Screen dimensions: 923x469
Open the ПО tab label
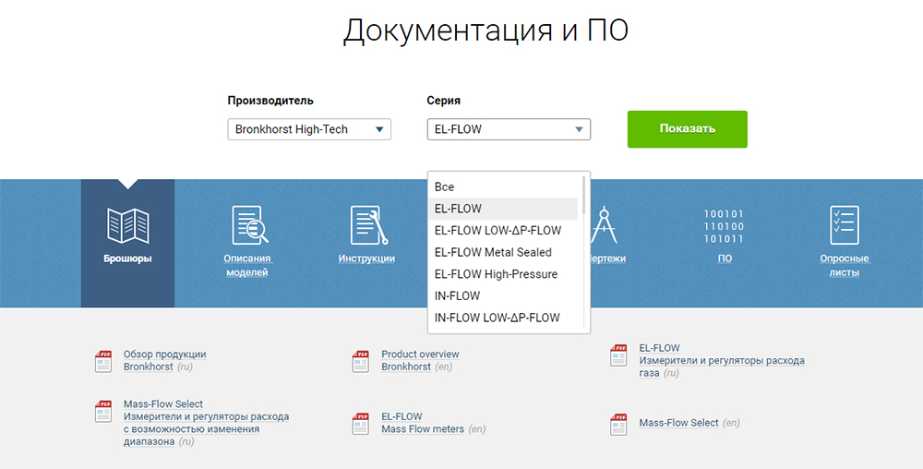click(x=725, y=259)
